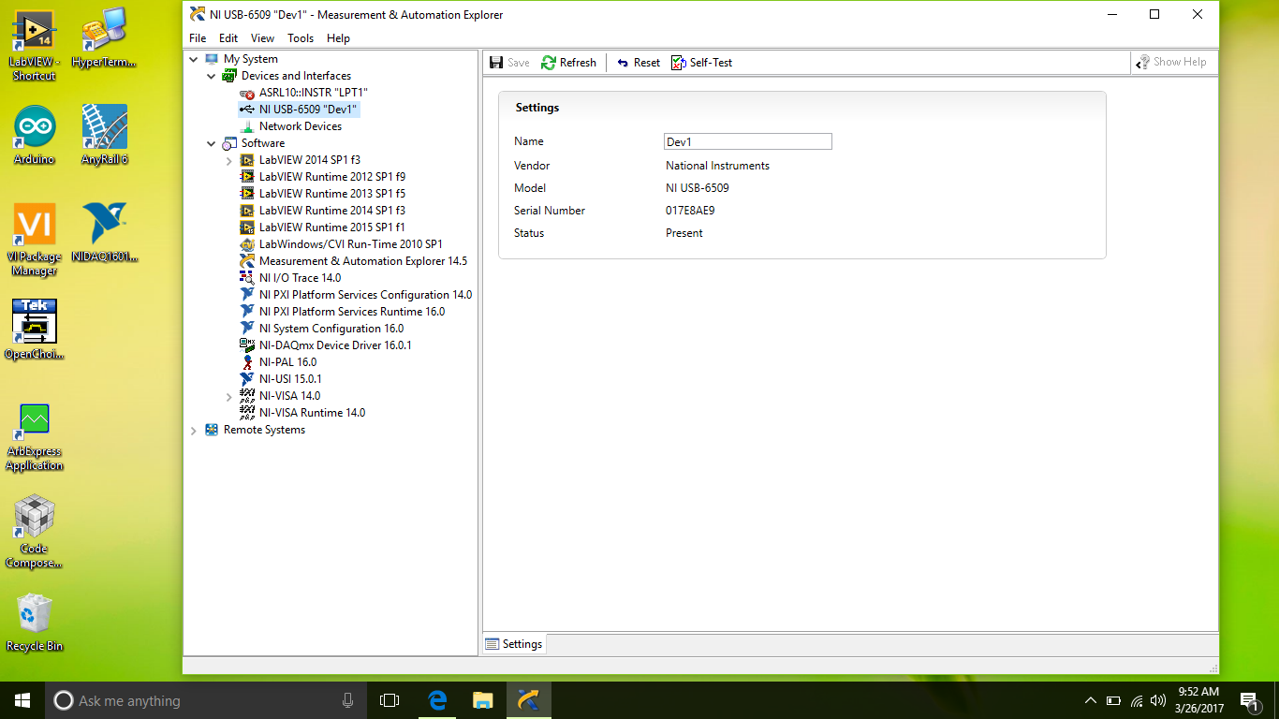Click the NI USB-6509 USB icon
The width and height of the screenshot is (1279, 719).
point(247,110)
